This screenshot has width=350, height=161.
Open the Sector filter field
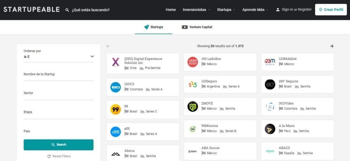(58, 94)
